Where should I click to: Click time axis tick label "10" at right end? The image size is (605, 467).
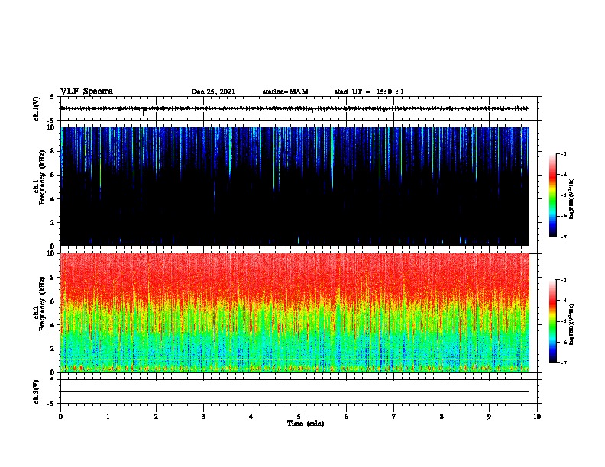tap(537, 417)
